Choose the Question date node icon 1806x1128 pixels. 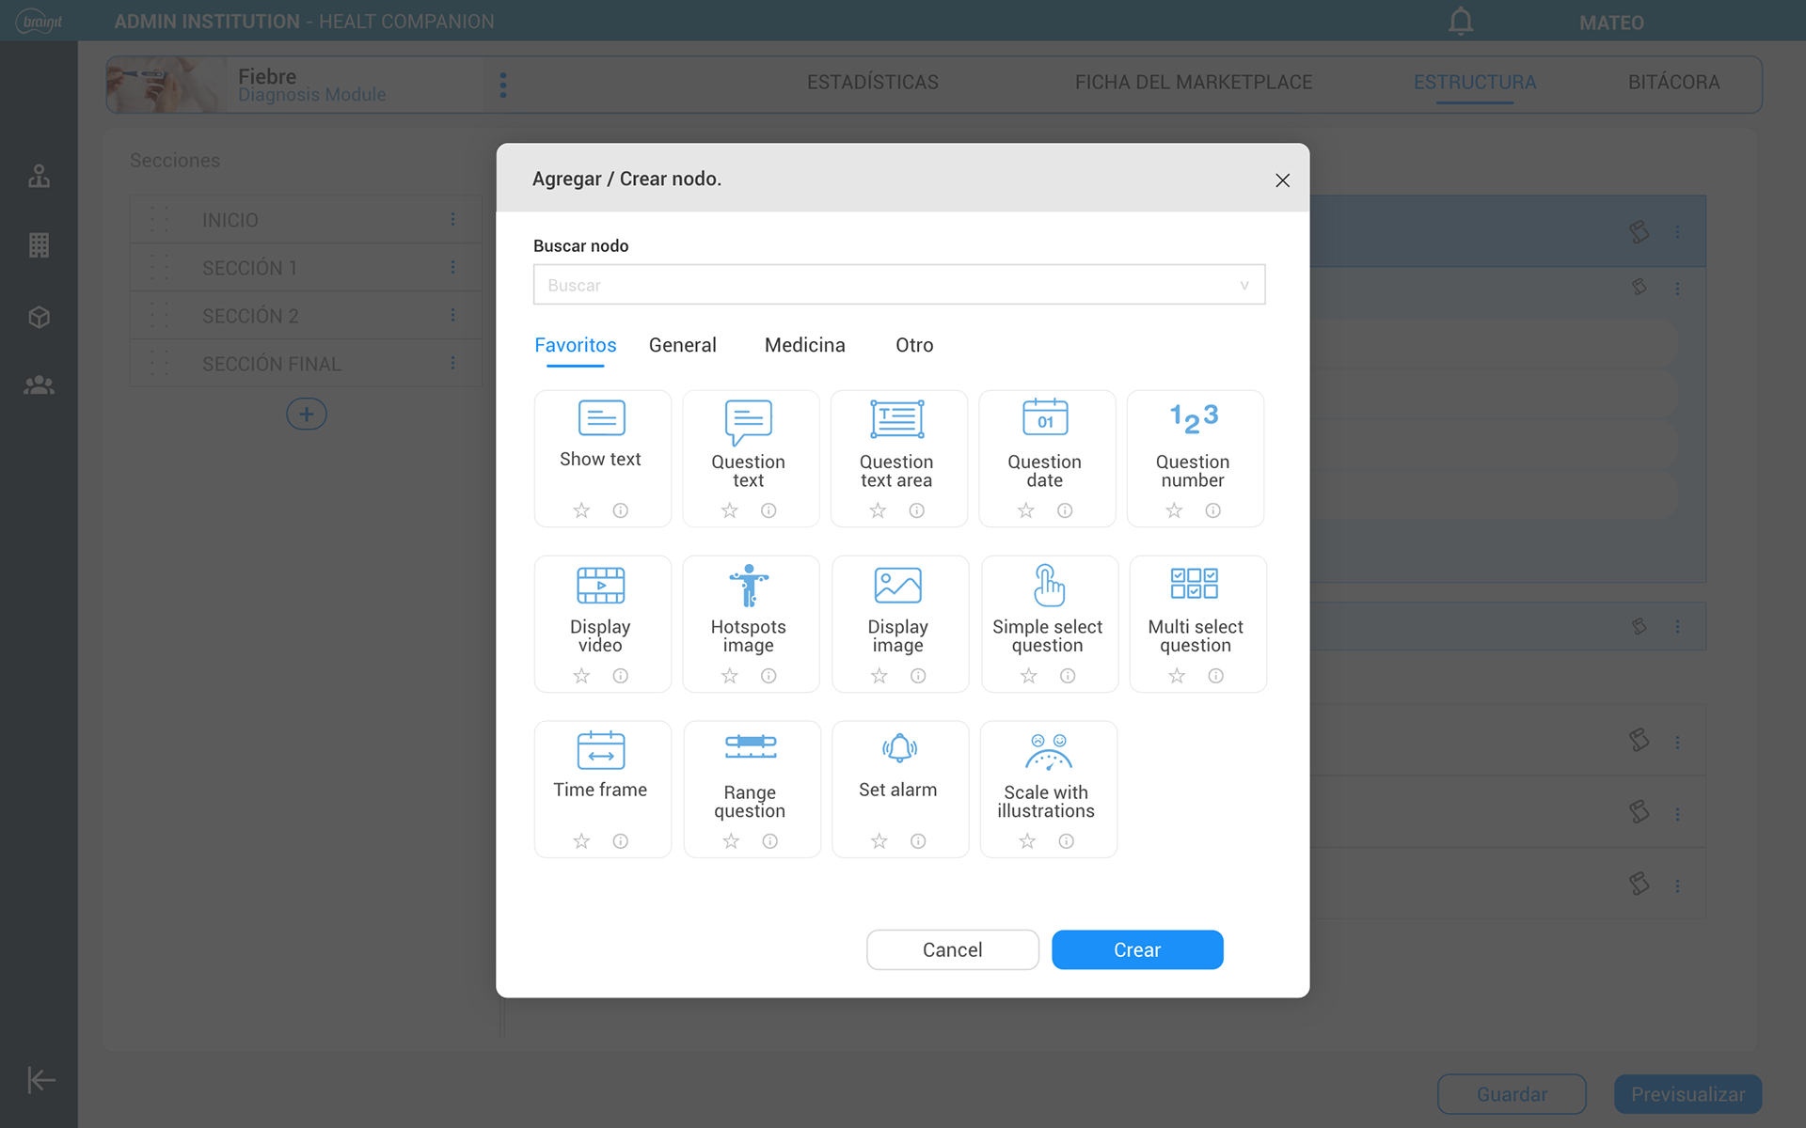[1045, 418]
